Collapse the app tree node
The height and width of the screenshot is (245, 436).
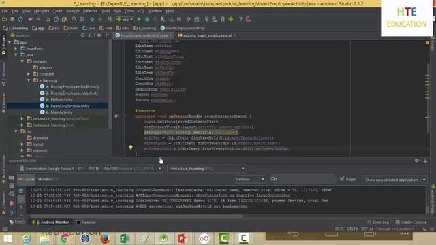[10, 42]
